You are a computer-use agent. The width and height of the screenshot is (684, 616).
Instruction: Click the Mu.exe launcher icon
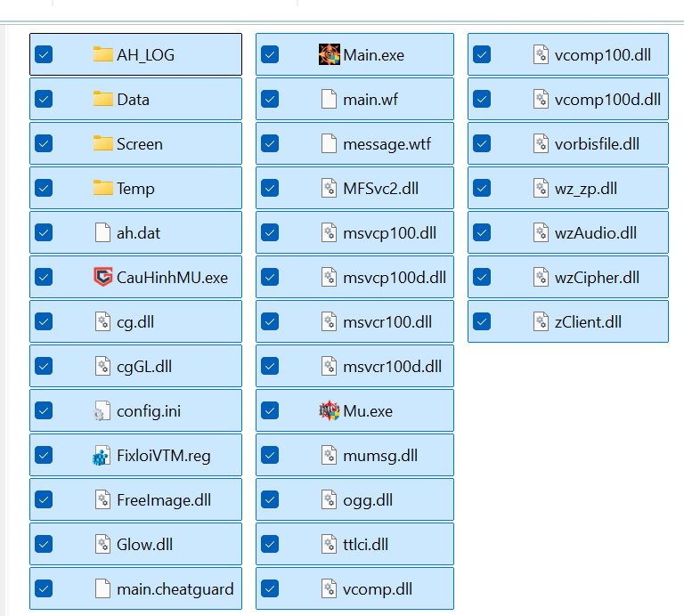(329, 410)
